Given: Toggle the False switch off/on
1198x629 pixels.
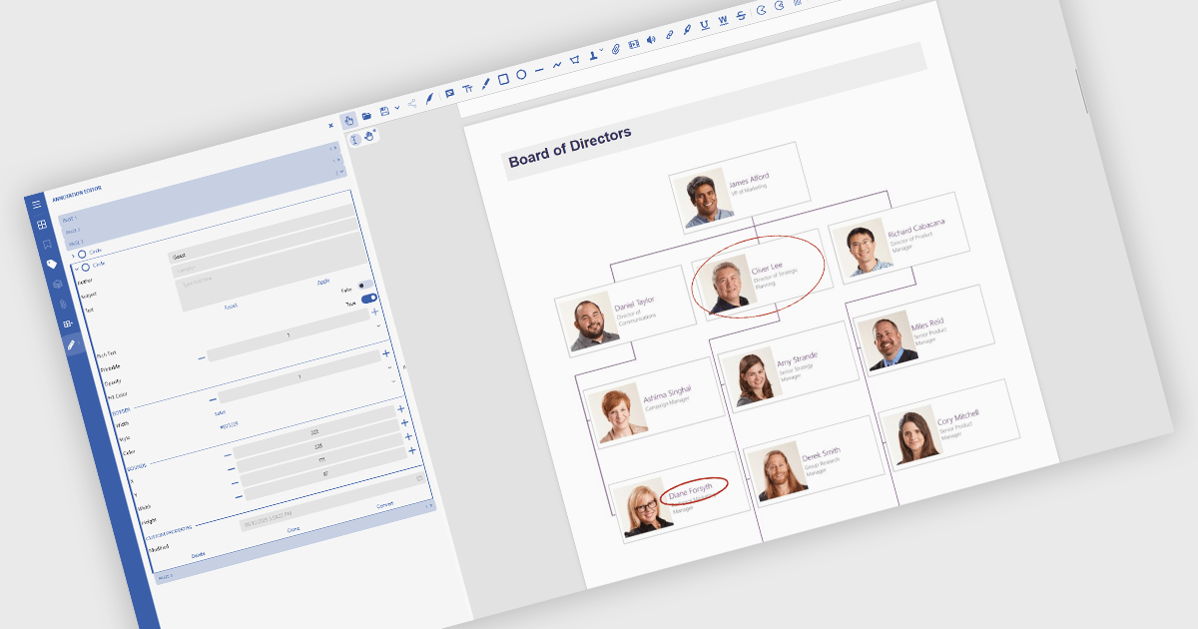Looking at the screenshot, I should point(367,286).
